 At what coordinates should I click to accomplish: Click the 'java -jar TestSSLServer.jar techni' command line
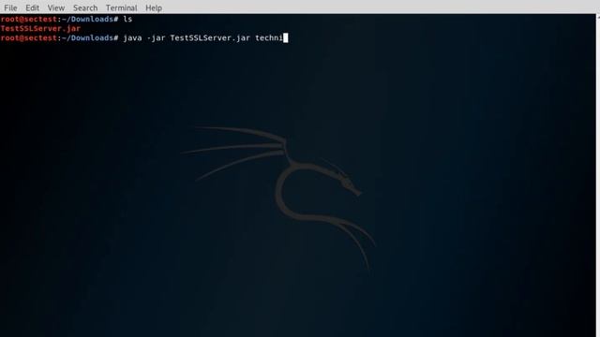(x=202, y=38)
